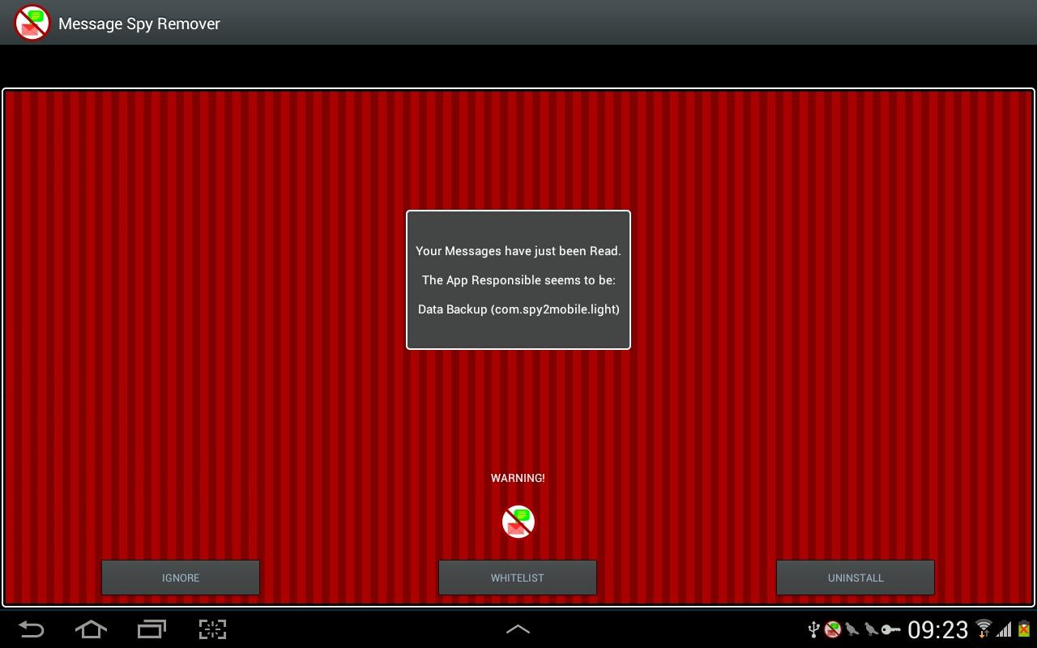Viewport: 1037px width, 648px height.
Task: Tap the Android home icon
Action: 91,629
